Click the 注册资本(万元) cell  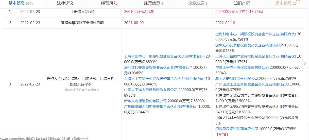(82, 12)
